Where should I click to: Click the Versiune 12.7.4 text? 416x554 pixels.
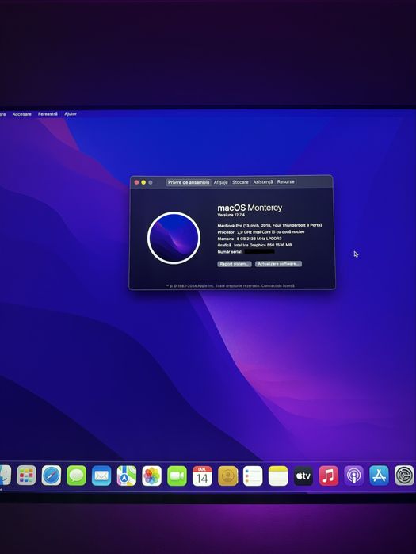point(231,215)
